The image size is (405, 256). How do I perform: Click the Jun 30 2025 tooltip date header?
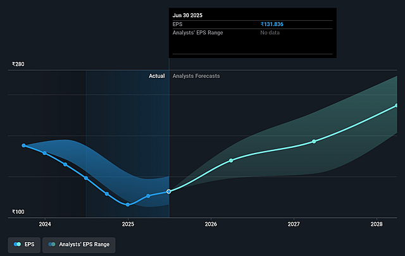pos(188,13)
